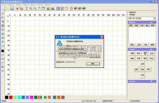Click the 原点 button in device control
Viewport: 159px width, 103px height.
pos(139,53)
